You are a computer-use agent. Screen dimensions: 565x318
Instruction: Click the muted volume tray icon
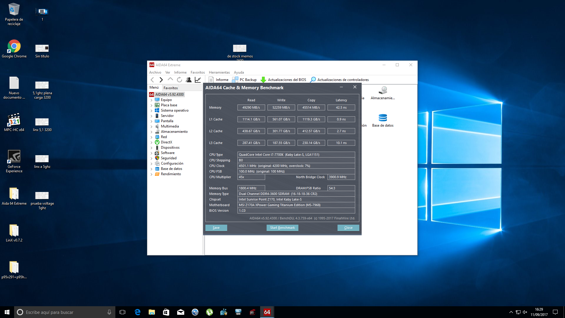click(x=525, y=312)
